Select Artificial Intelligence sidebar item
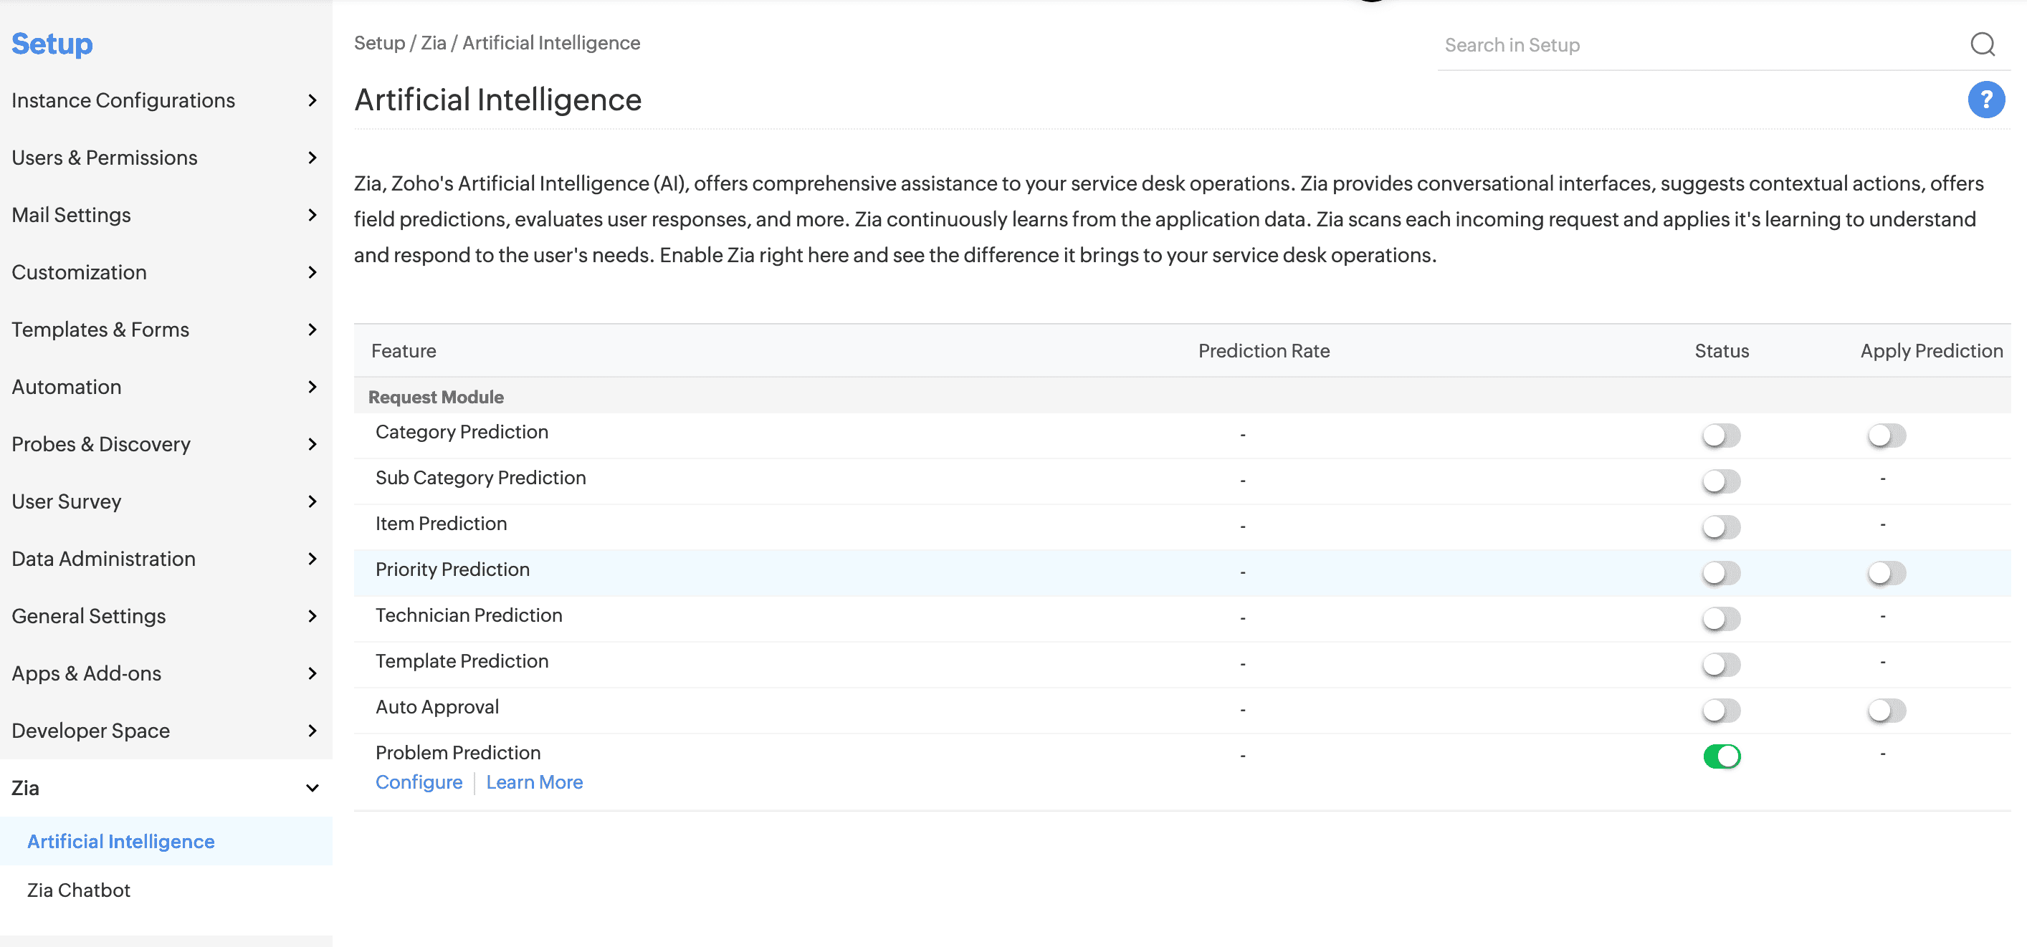2027x947 pixels. click(x=121, y=842)
